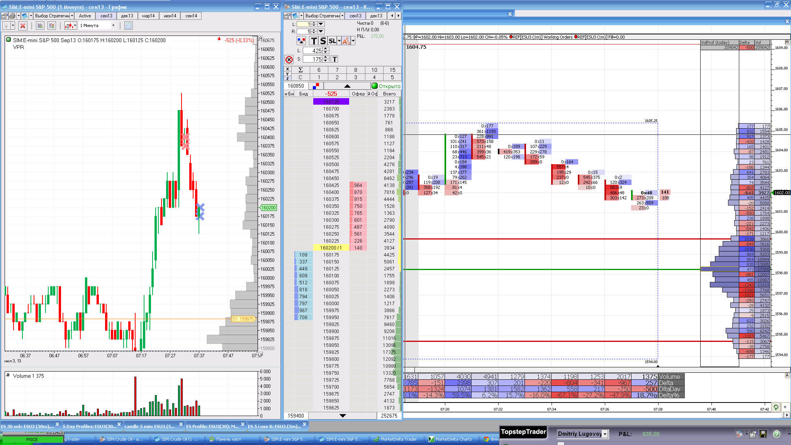This screenshot has width=791, height=445.
Task: Open dropdown arrow next to L quantity field
Action: click(x=321, y=24)
